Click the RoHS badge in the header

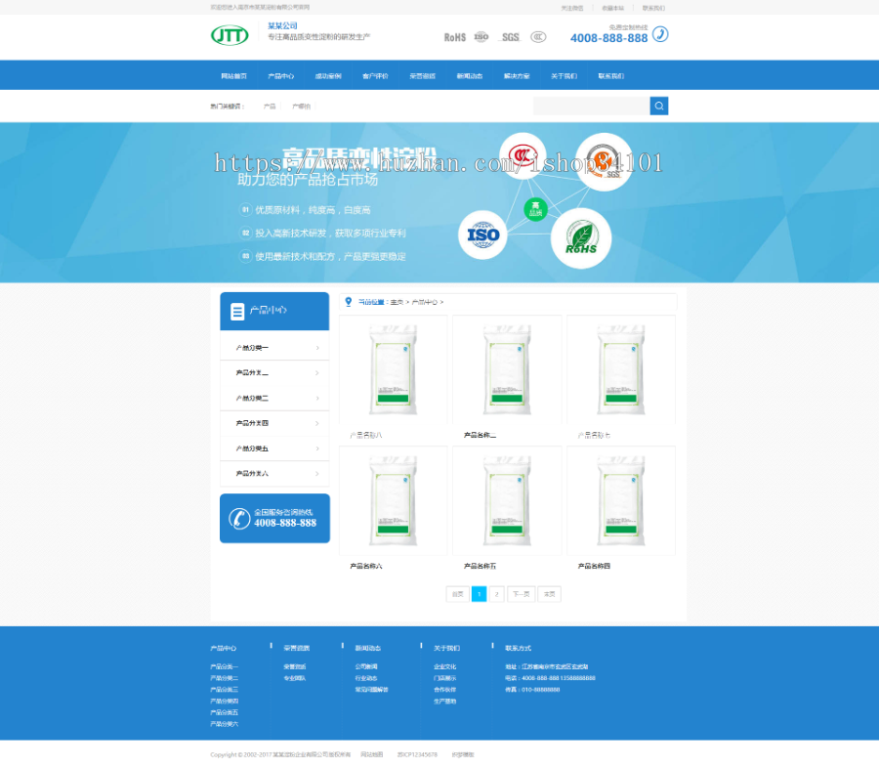[x=454, y=37]
